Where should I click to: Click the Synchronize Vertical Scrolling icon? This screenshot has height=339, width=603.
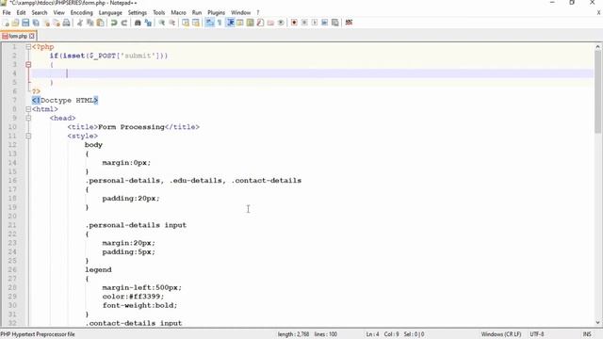tap(186, 23)
